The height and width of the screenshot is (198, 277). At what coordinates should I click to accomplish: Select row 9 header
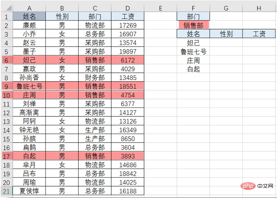[x=7, y=86]
